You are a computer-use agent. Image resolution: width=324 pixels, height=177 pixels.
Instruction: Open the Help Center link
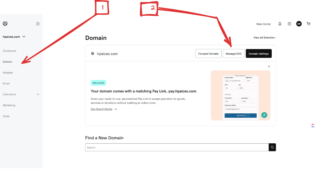263,24
